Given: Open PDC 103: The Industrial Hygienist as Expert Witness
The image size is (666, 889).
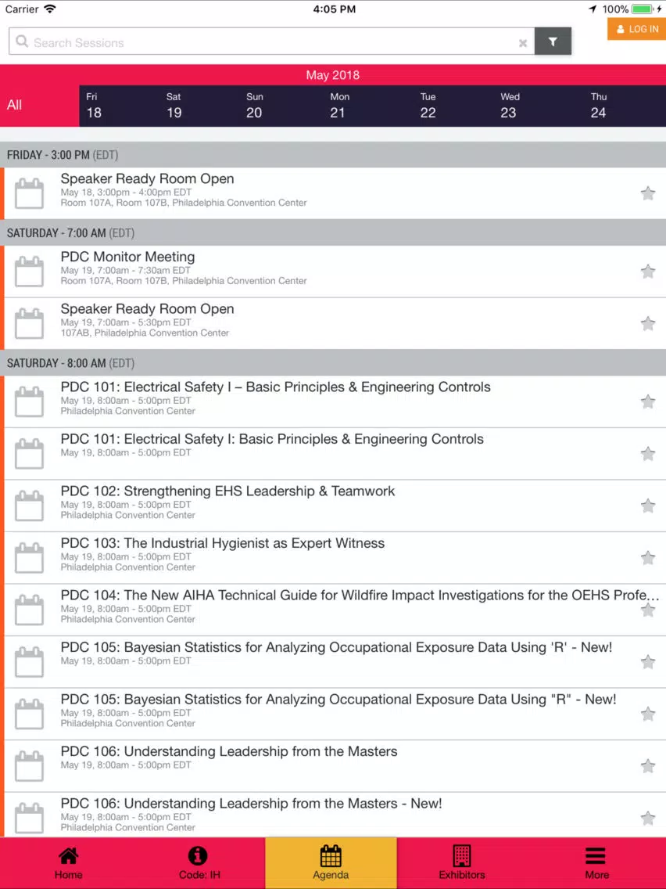Looking at the screenshot, I should 223,544.
